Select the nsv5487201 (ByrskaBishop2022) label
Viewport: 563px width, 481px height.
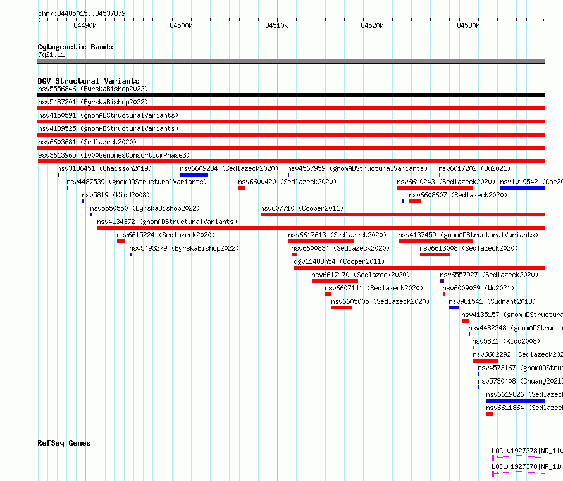click(93, 102)
